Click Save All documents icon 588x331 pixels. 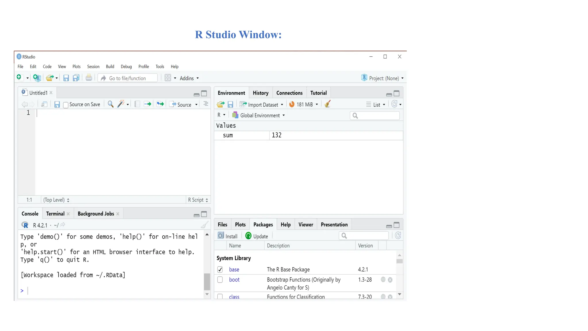point(76,78)
